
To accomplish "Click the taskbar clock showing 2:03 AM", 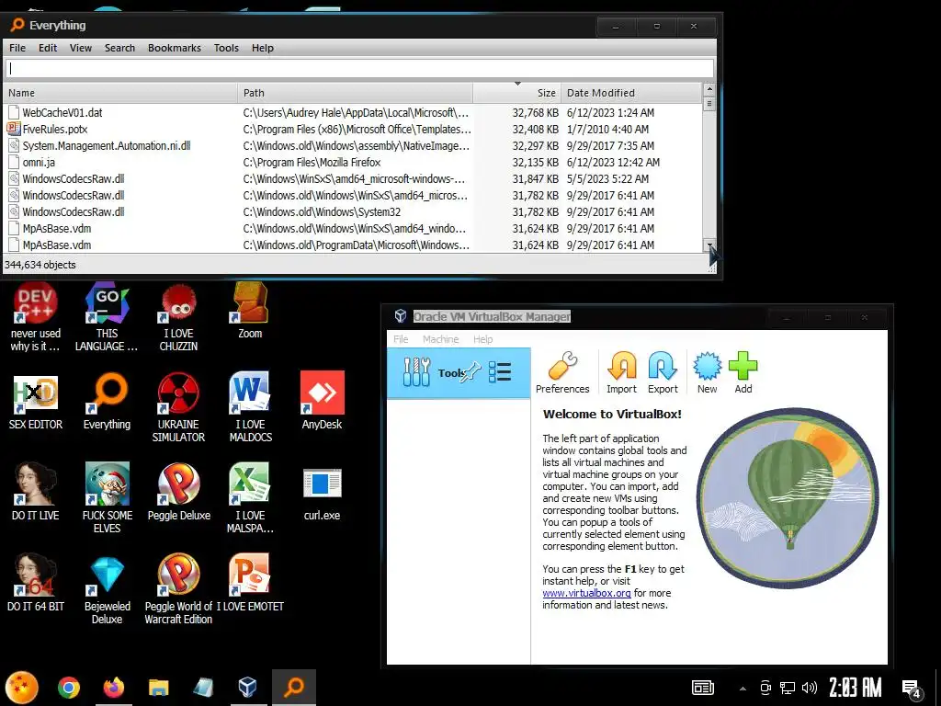I will click(856, 688).
